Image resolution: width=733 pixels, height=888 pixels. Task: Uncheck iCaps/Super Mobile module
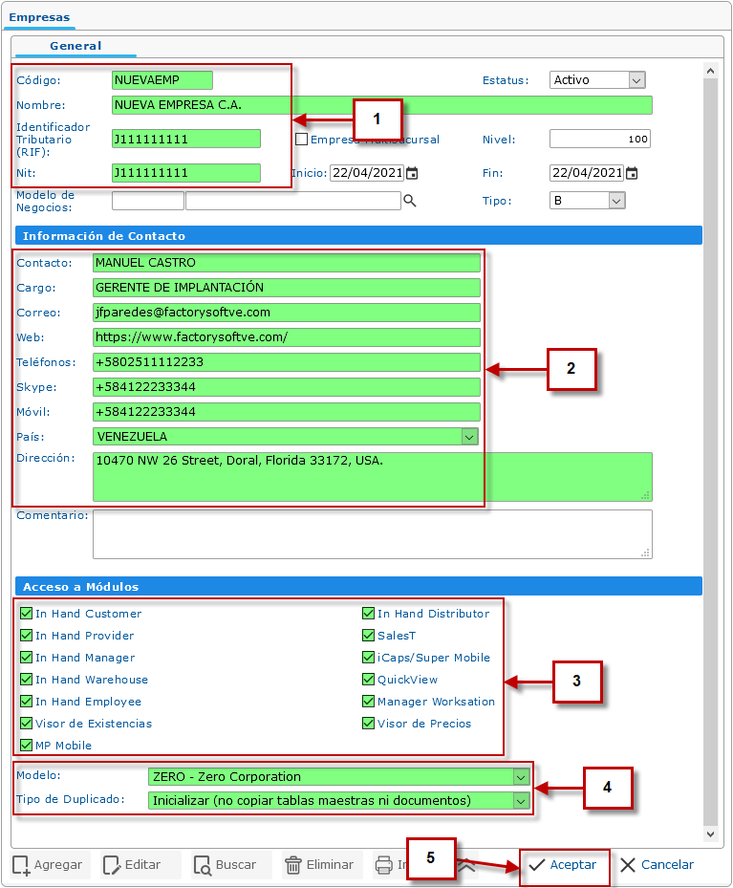(x=369, y=658)
